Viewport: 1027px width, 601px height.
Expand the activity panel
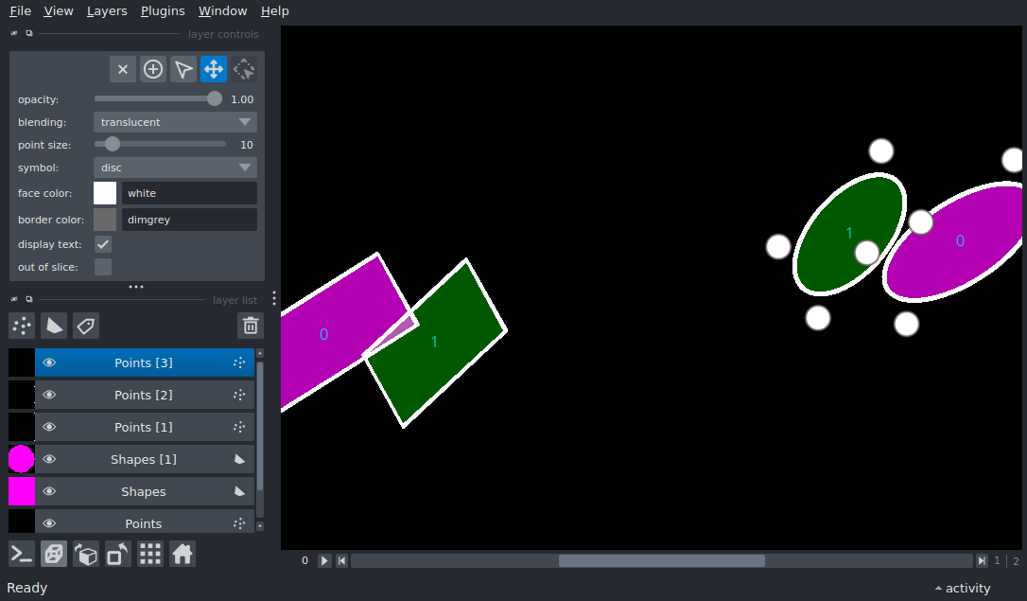click(x=962, y=588)
